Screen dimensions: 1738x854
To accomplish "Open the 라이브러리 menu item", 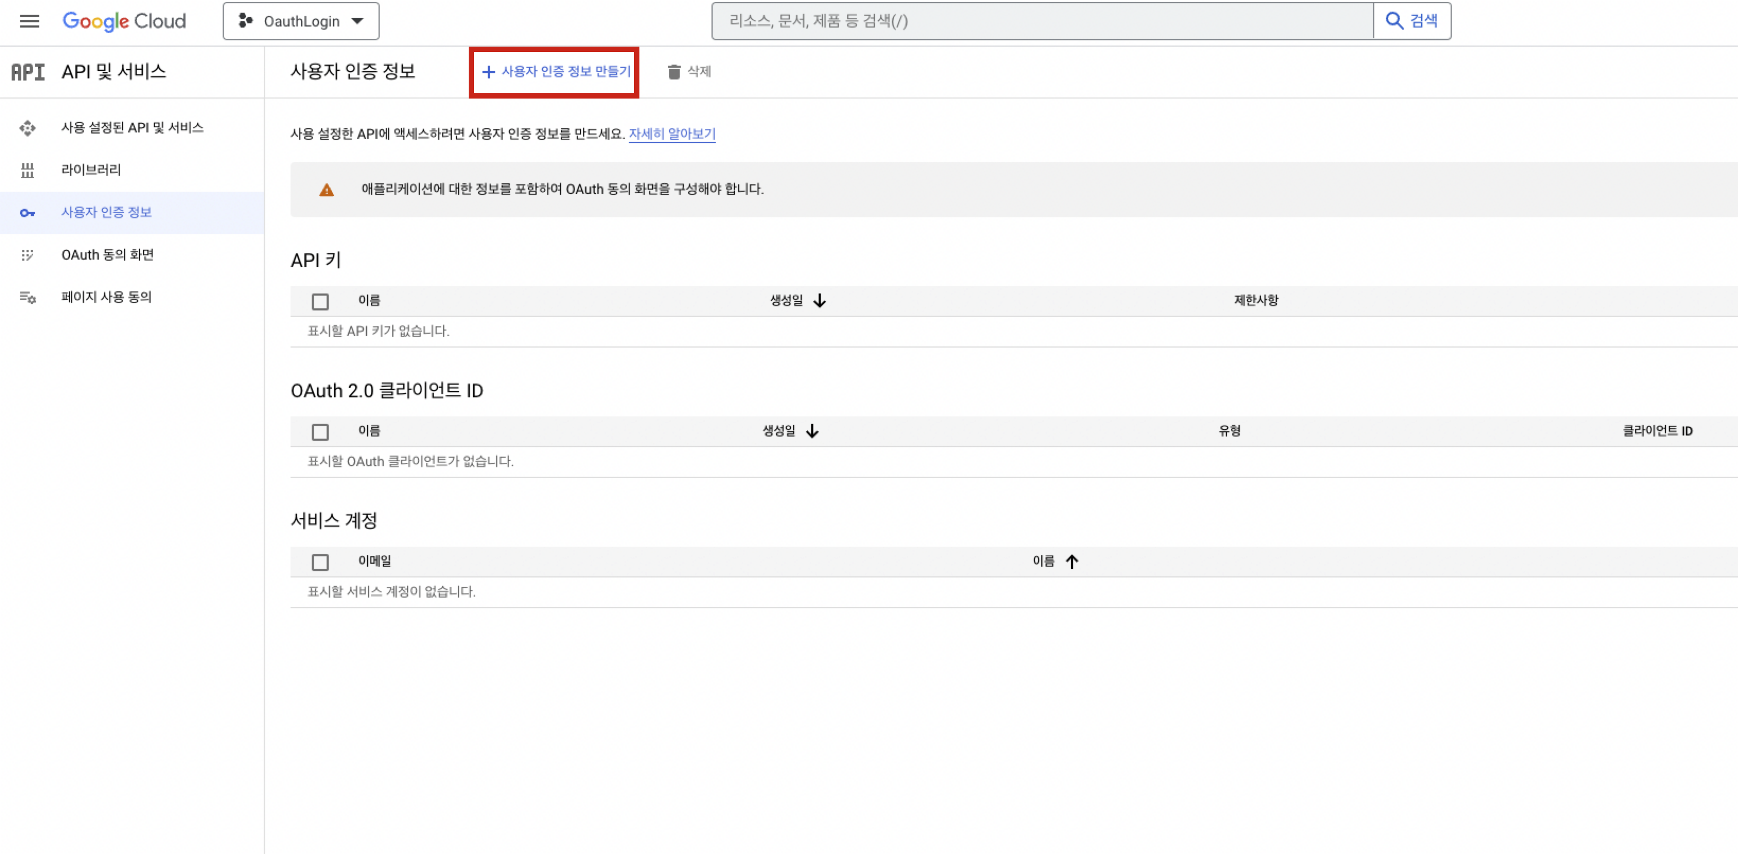I will tap(91, 170).
